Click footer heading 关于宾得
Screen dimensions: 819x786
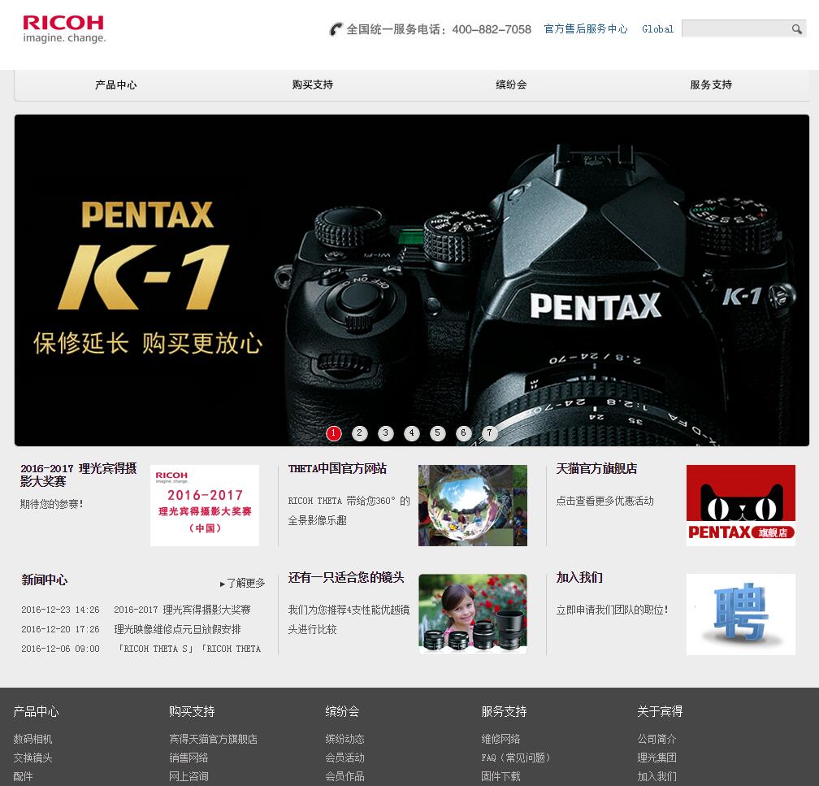point(660,711)
